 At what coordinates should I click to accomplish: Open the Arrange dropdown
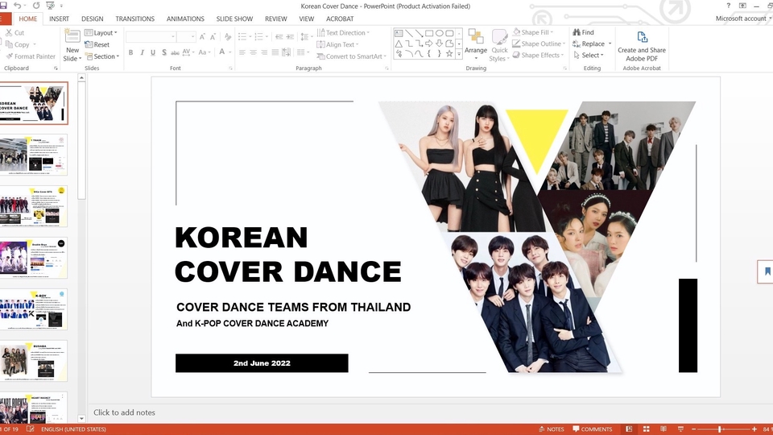476,44
